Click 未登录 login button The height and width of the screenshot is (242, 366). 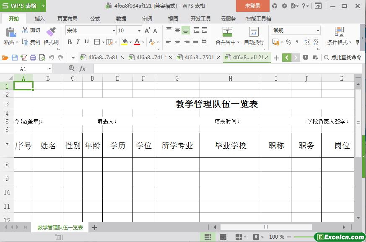click(252, 6)
